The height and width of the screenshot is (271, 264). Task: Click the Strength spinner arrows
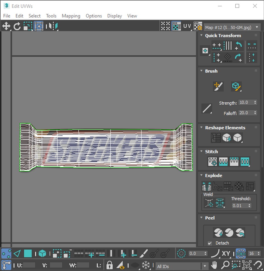point(255,102)
